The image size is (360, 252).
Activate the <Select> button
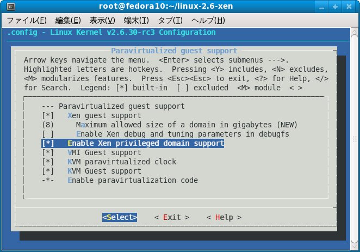[x=120, y=217]
